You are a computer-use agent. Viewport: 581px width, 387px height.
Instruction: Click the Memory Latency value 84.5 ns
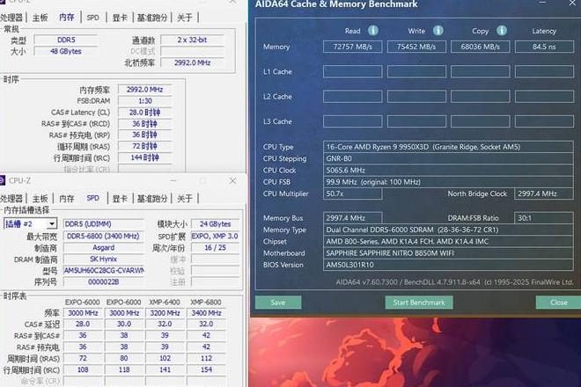544,47
